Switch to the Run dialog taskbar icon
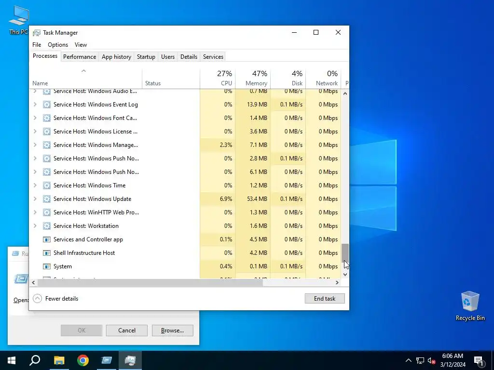 pyautogui.click(x=107, y=360)
